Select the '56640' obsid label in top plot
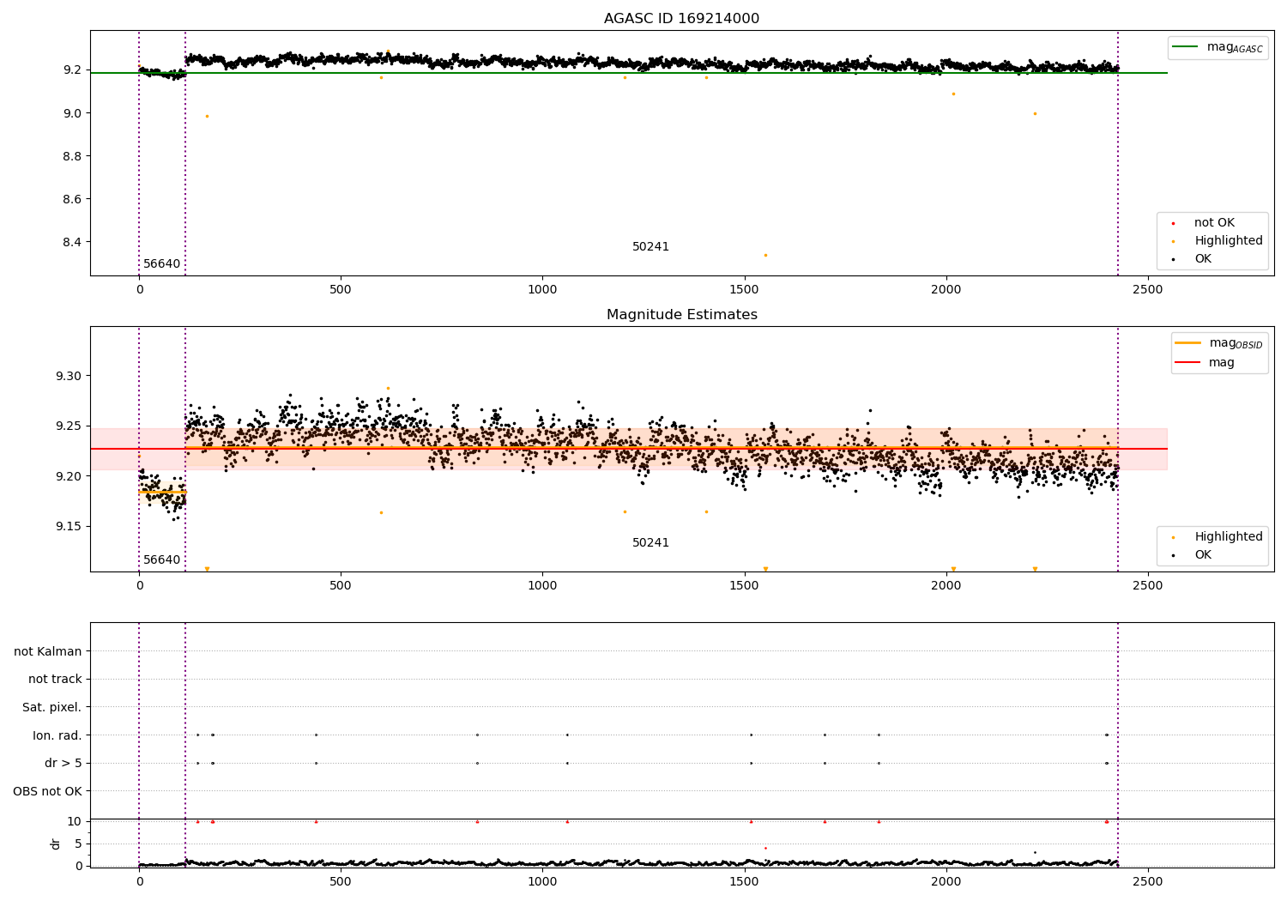 (162, 264)
